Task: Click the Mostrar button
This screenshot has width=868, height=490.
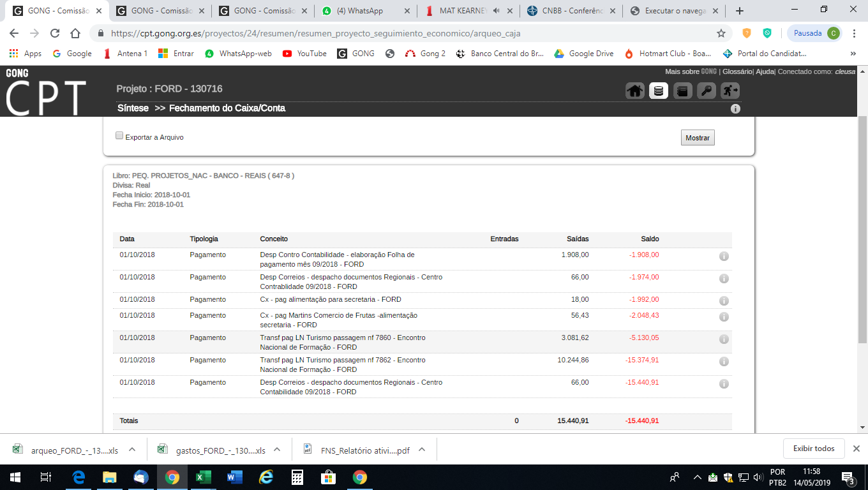Action: pos(698,138)
